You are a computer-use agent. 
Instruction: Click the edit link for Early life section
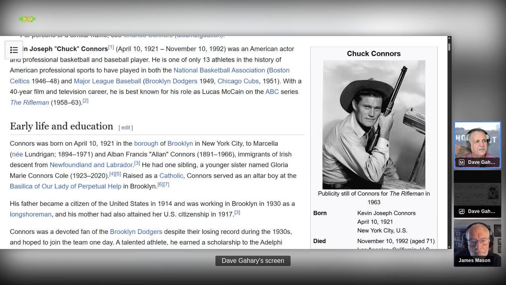click(126, 127)
